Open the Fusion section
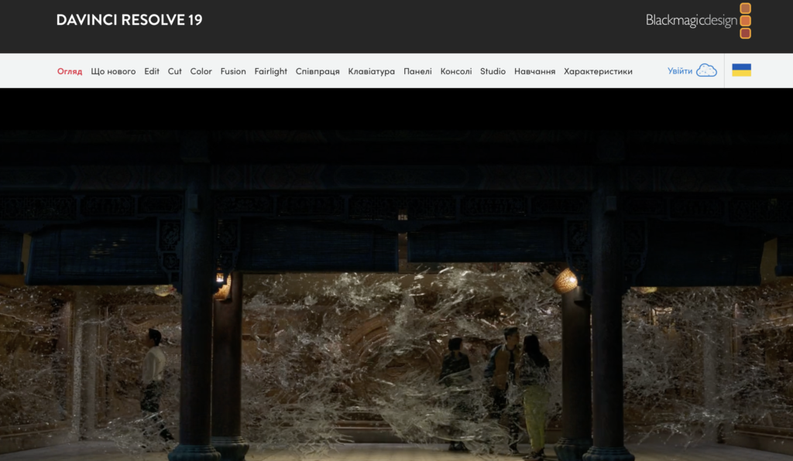This screenshot has height=461, width=793. (x=233, y=71)
